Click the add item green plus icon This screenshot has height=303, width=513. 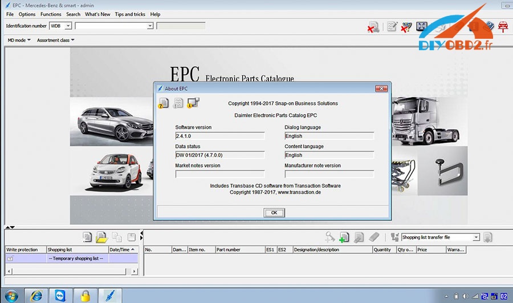[x=344, y=237]
